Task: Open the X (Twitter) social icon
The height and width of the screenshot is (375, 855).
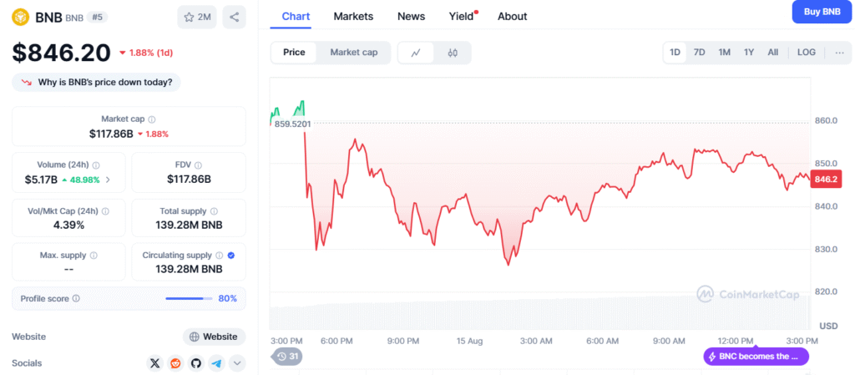Action: 155,363
